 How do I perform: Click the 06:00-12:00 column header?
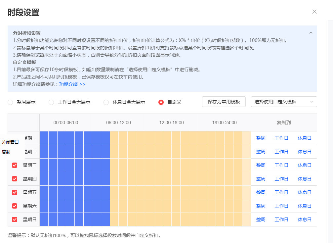(118, 122)
